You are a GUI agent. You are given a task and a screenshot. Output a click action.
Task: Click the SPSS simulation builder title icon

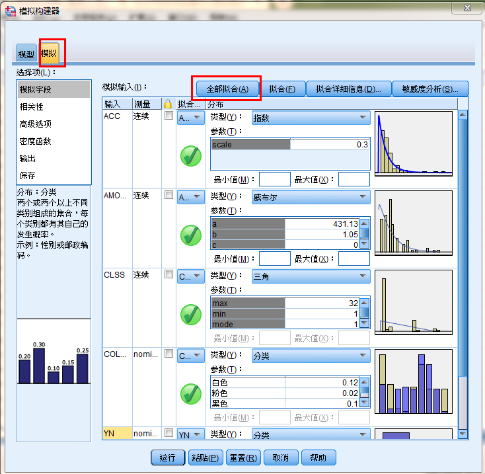point(10,11)
